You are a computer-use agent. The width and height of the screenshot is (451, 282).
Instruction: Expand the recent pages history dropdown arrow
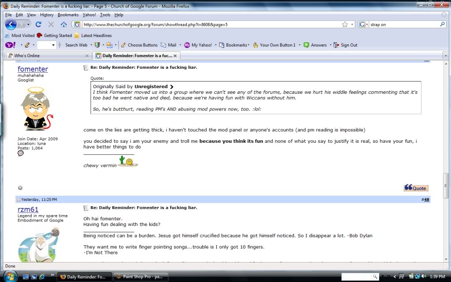[x=29, y=25]
